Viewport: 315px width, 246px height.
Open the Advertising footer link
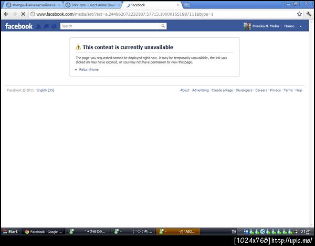(201, 90)
